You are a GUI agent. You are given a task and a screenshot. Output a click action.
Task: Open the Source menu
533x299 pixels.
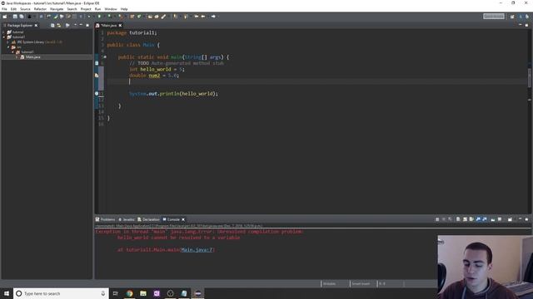click(x=25, y=9)
